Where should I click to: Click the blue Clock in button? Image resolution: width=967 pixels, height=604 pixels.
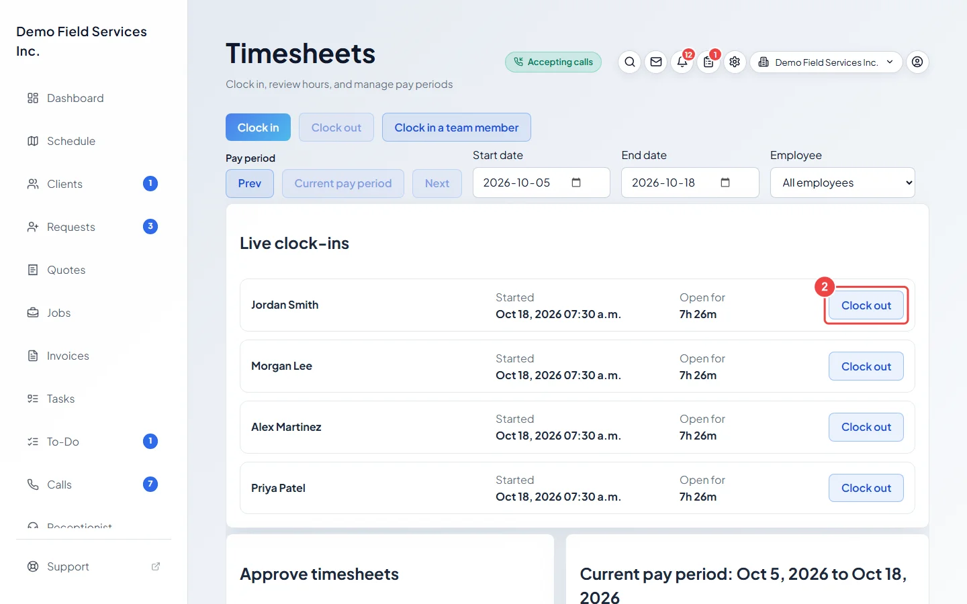coord(258,128)
